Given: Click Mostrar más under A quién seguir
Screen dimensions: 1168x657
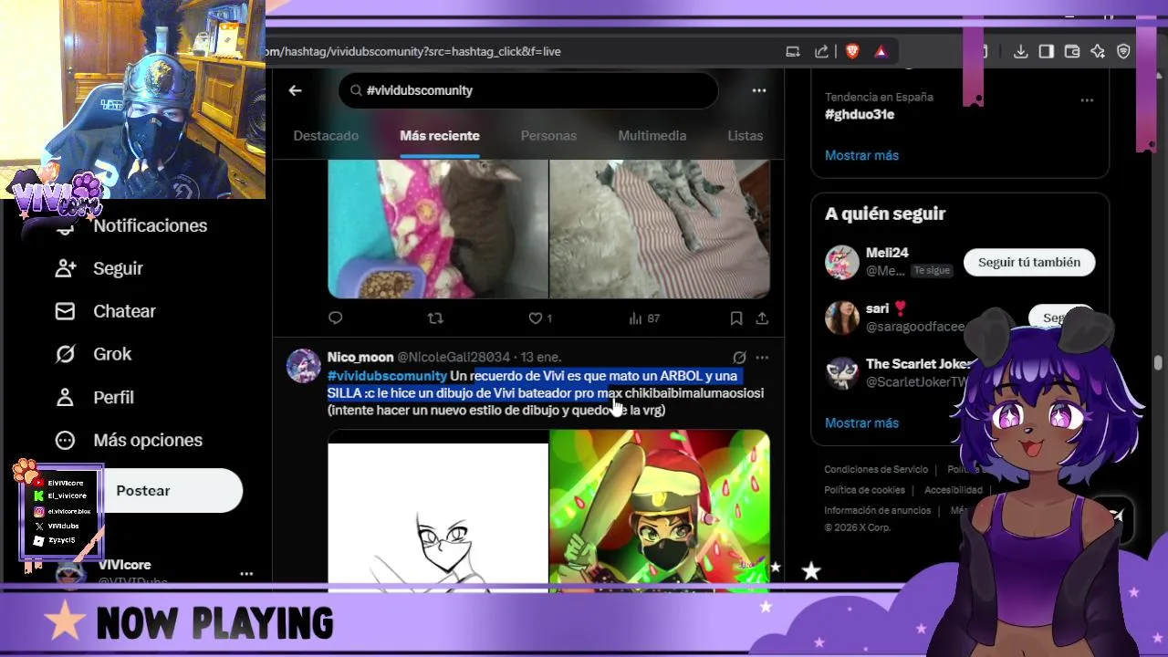Looking at the screenshot, I should [861, 423].
